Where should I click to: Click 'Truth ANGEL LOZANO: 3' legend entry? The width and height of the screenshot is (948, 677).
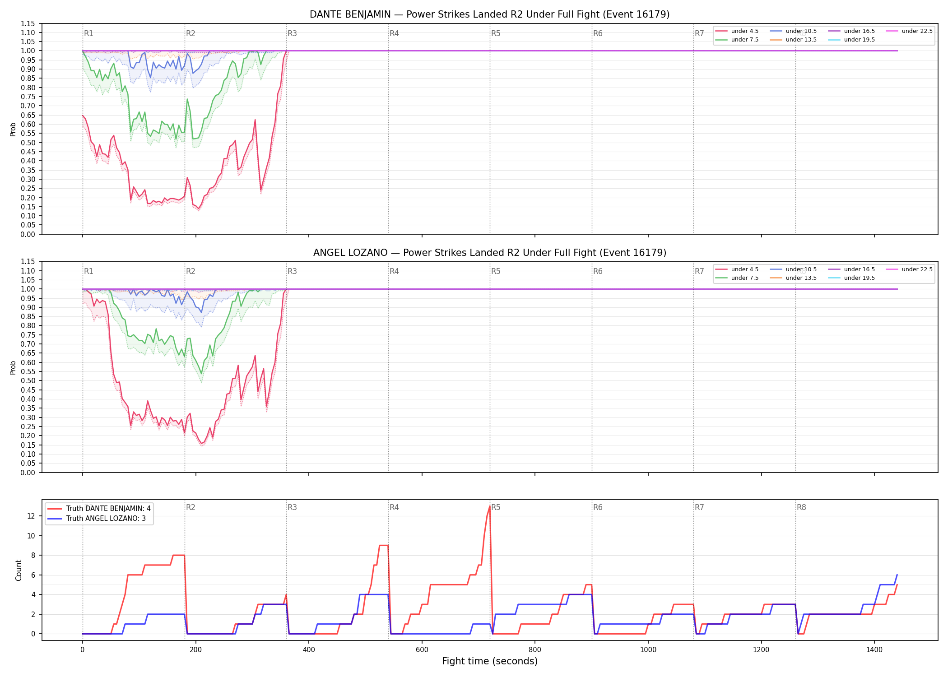(97, 519)
